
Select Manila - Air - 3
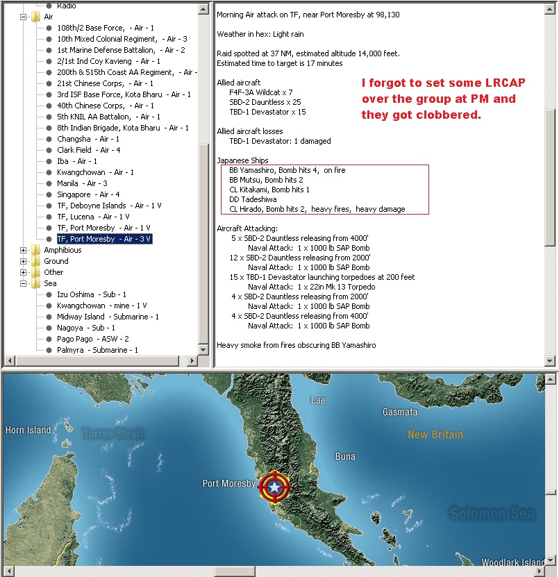tap(82, 183)
